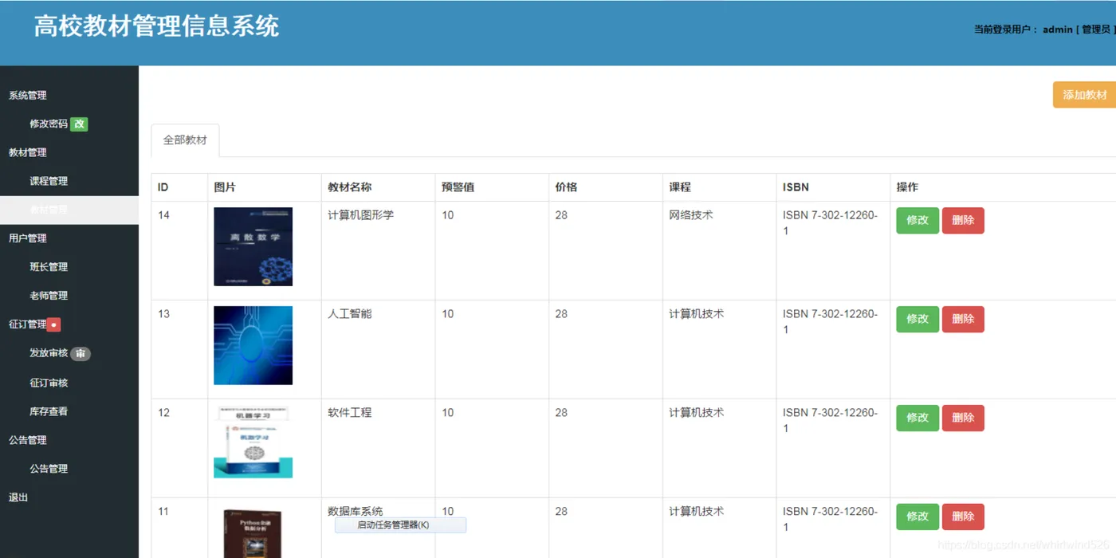
Task: Open 公告管理 sub-item in the sidebar
Action: (x=49, y=469)
